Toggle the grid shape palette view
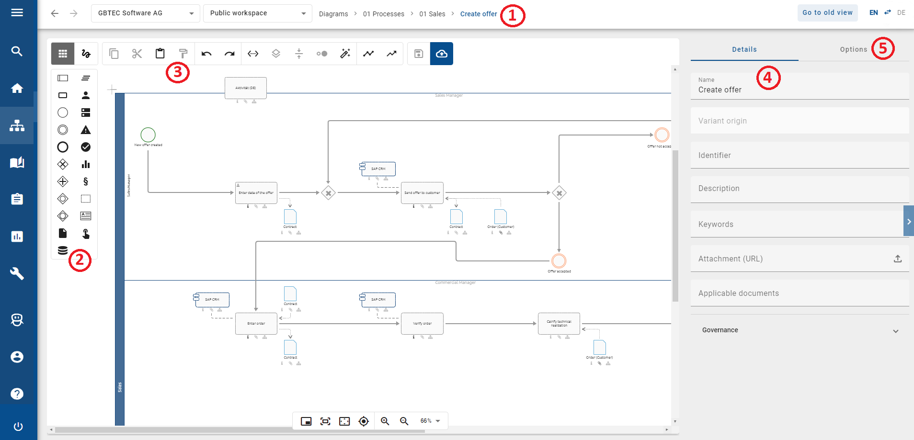Image resolution: width=914 pixels, height=440 pixels. 63,53
